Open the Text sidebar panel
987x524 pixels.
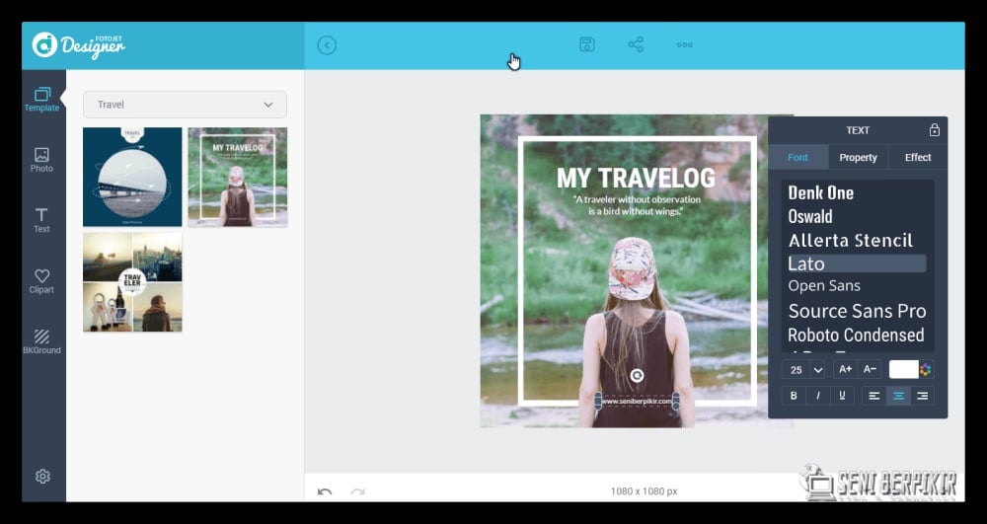(41, 221)
